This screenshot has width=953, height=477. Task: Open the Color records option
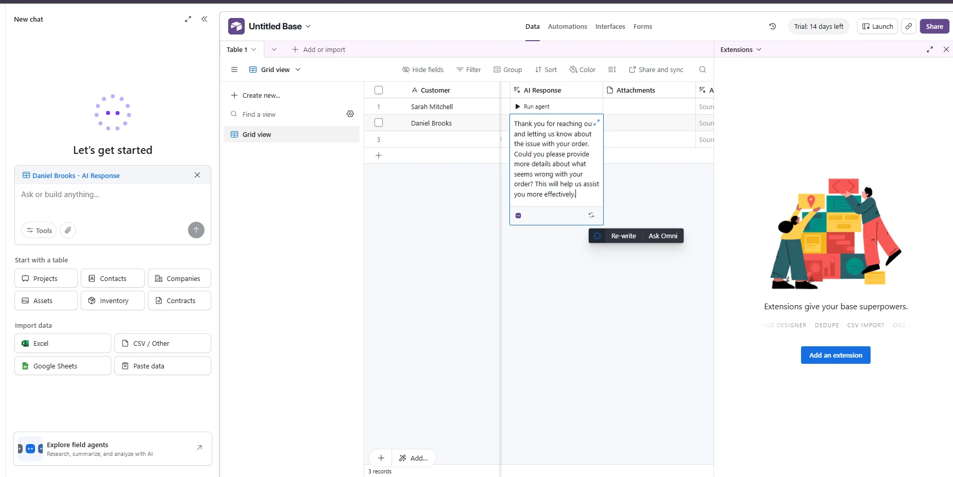point(582,69)
